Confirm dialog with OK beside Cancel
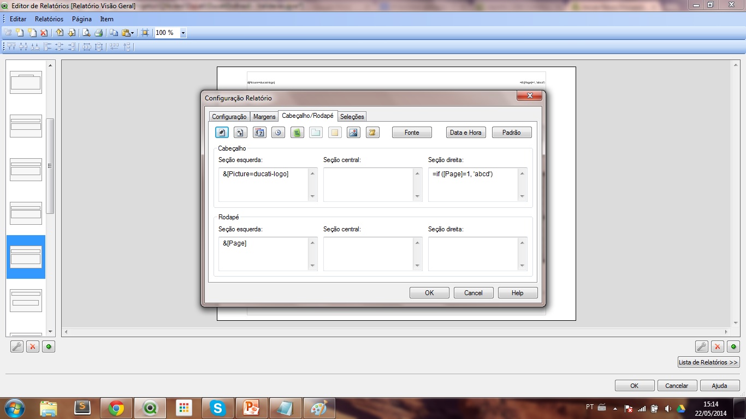Viewport: 746px width, 419px height. (429, 293)
